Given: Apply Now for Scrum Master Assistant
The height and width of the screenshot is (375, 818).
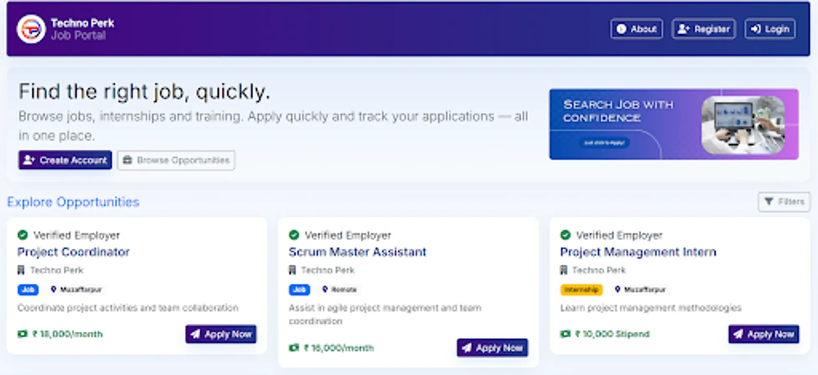Looking at the screenshot, I should 492,348.
